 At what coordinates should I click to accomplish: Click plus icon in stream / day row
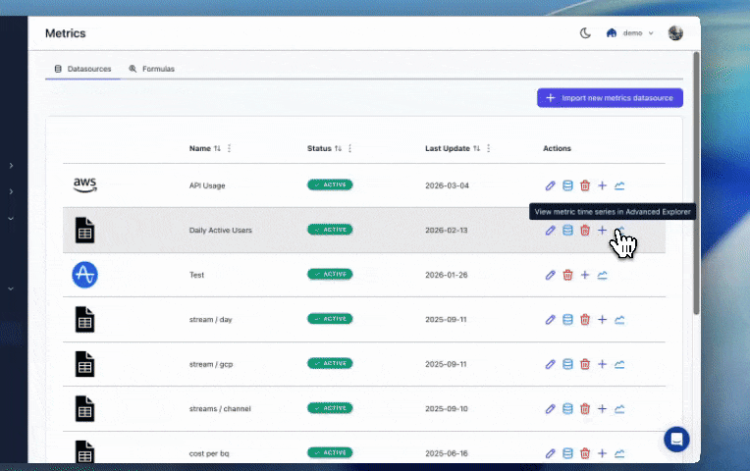(602, 320)
